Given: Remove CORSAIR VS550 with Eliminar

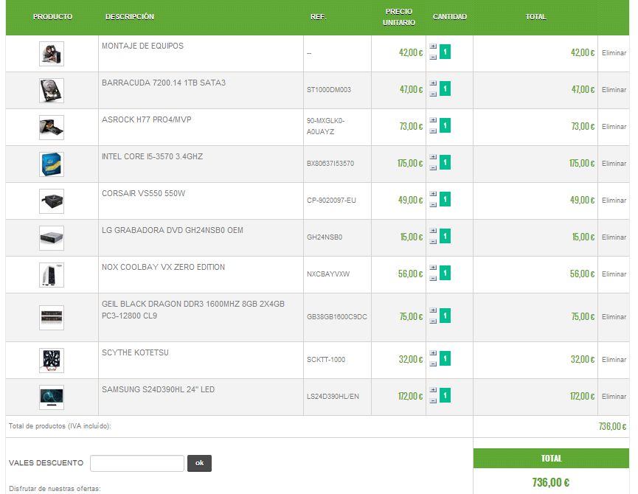Looking at the screenshot, I should 614,201.
